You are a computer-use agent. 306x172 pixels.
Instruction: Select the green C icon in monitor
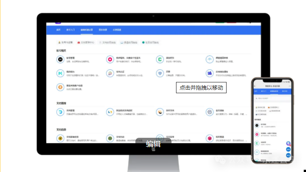click(160, 59)
